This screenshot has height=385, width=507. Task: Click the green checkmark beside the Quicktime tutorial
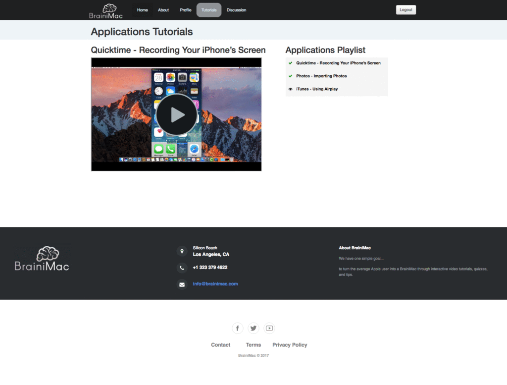point(291,63)
